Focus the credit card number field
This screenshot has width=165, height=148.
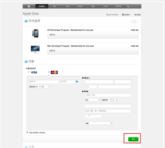[x=44, y=82]
